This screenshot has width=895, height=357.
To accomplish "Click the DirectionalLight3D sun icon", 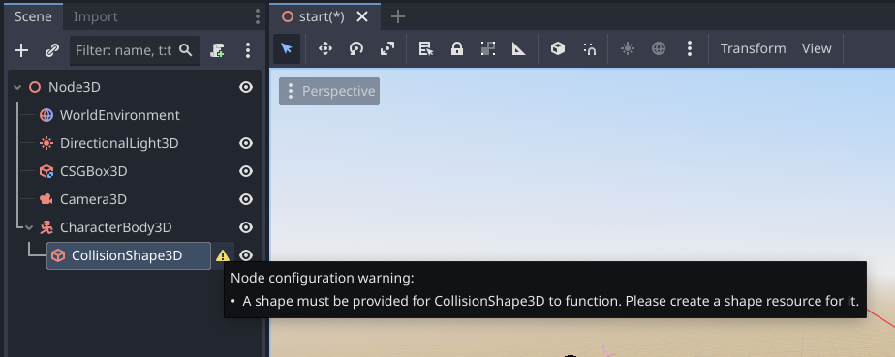I will pyautogui.click(x=46, y=143).
